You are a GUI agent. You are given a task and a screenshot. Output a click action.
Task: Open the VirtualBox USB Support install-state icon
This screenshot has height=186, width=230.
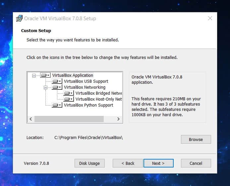pos(57,81)
